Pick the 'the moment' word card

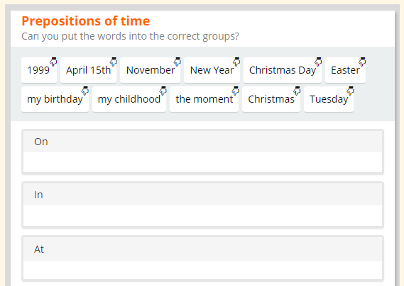(204, 99)
